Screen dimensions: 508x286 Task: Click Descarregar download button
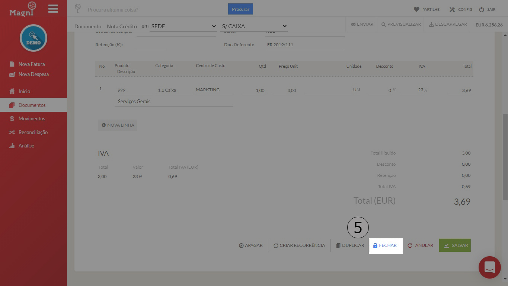pos(448,24)
